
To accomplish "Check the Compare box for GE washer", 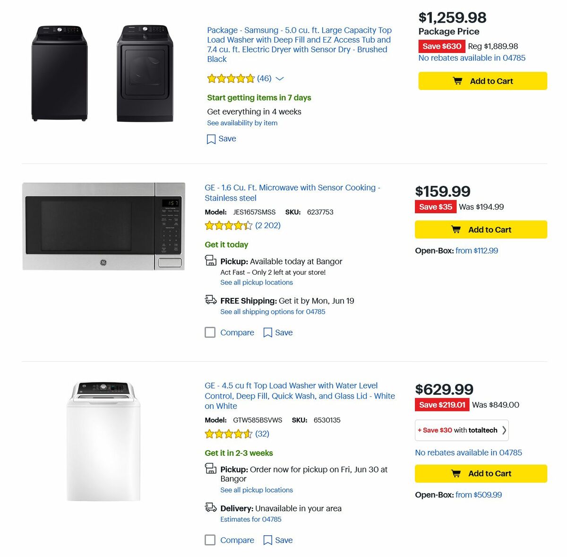I will pyautogui.click(x=210, y=540).
